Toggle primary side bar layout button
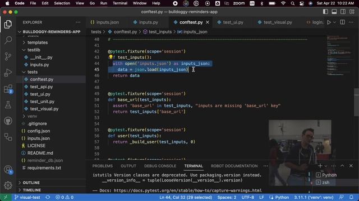This screenshot has height=201, width=359. (325, 12)
